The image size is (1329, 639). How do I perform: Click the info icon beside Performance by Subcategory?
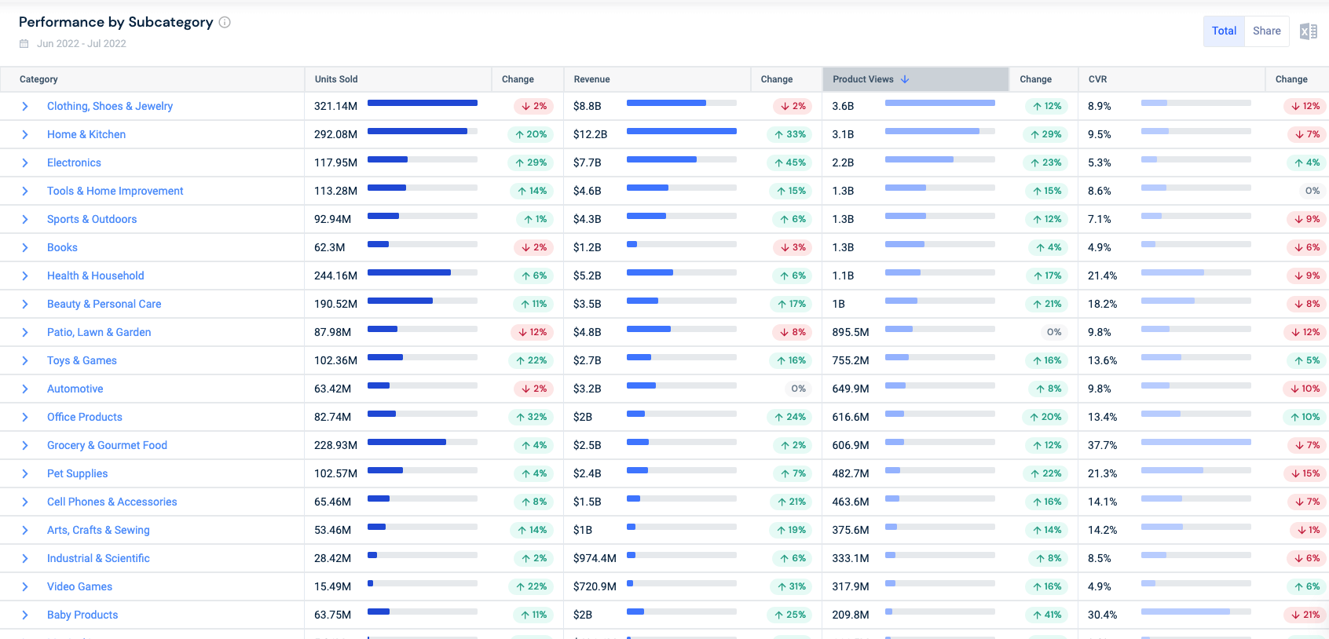click(225, 22)
